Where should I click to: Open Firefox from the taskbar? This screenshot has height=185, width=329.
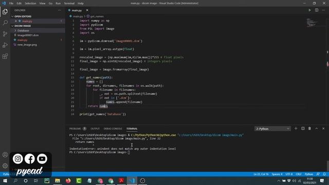pos(68,180)
